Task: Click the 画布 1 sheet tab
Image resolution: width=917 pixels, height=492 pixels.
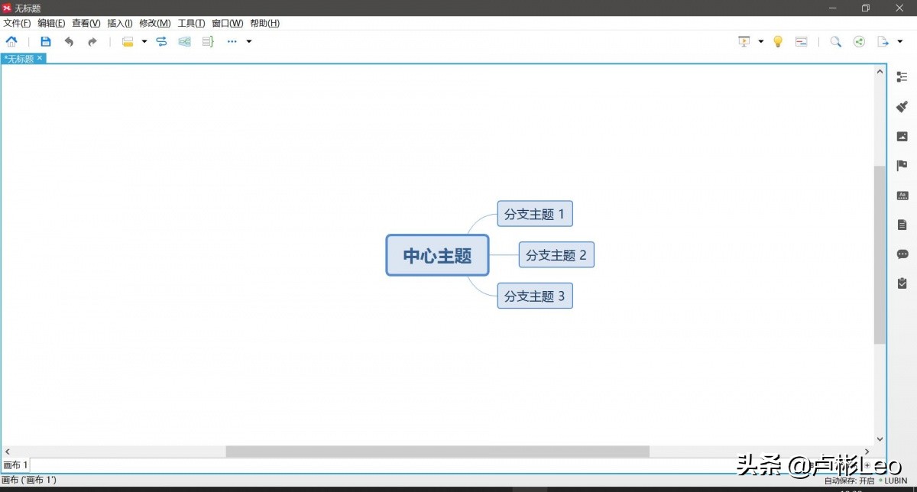Action: click(x=16, y=464)
